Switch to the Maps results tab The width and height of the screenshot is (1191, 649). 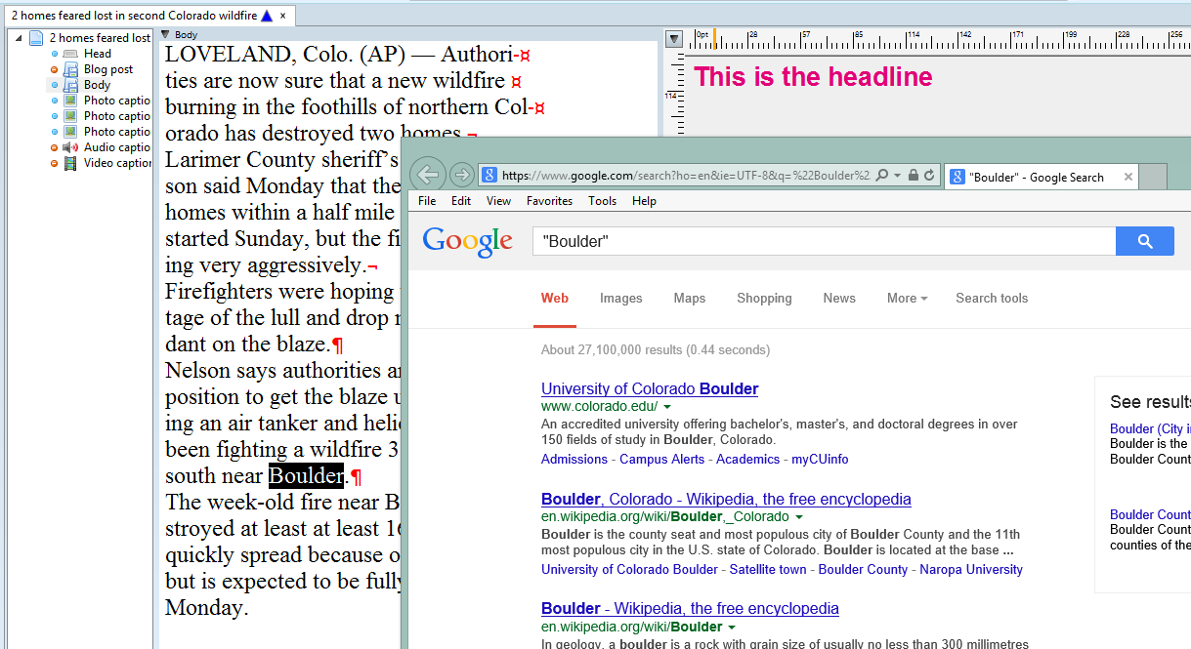(x=690, y=299)
